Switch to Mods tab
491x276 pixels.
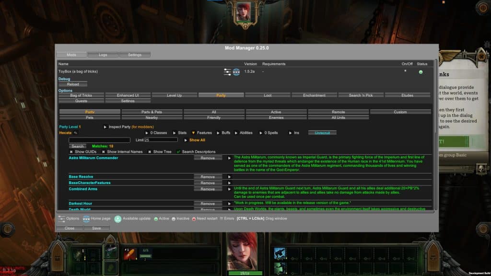pyautogui.click(x=71, y=55)
